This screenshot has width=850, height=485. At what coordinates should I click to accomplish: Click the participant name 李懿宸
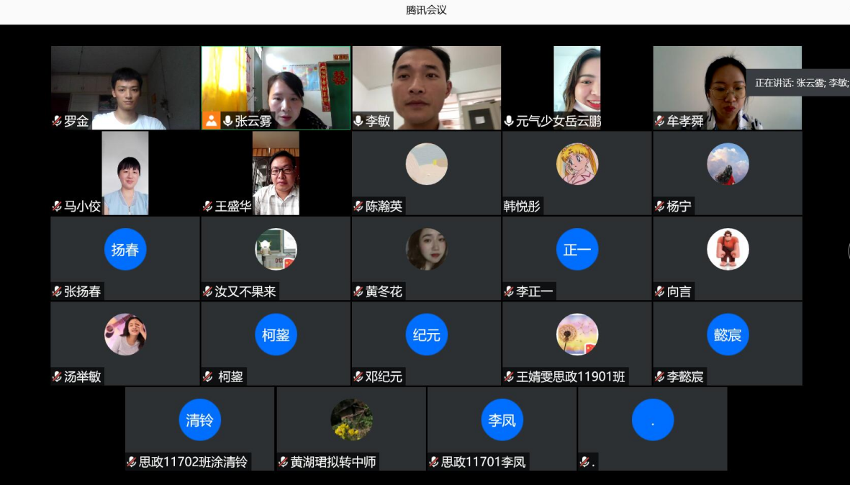pos(685,375)
